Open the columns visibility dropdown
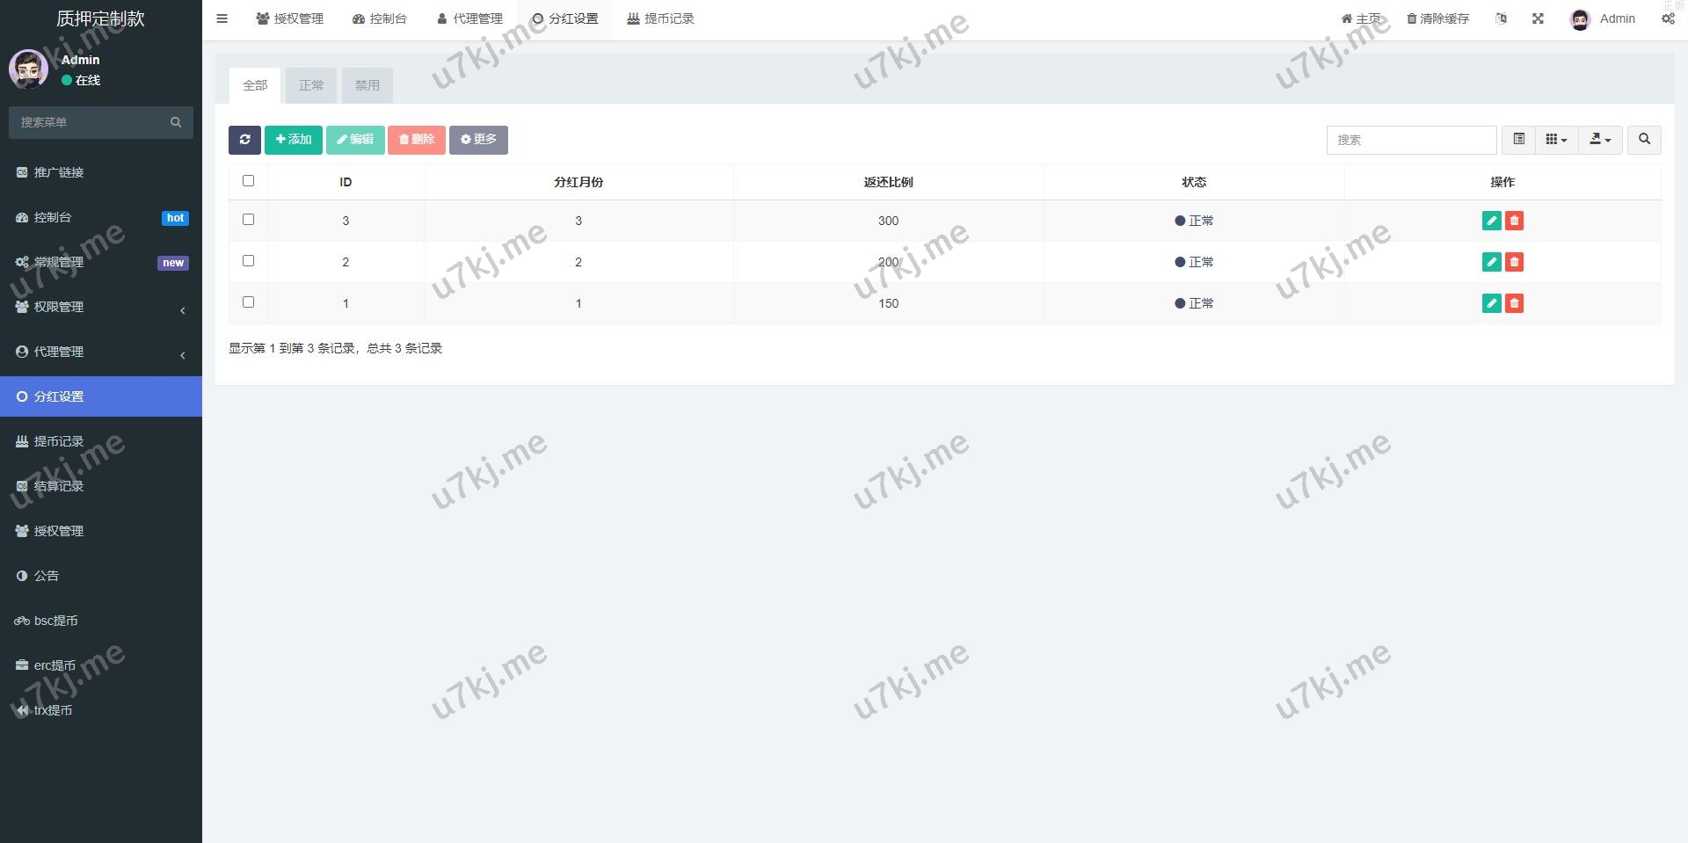This screenshot has width=1688, height=843. point(1556,140)
